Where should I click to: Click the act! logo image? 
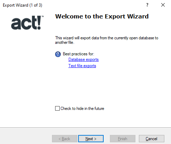27,23
